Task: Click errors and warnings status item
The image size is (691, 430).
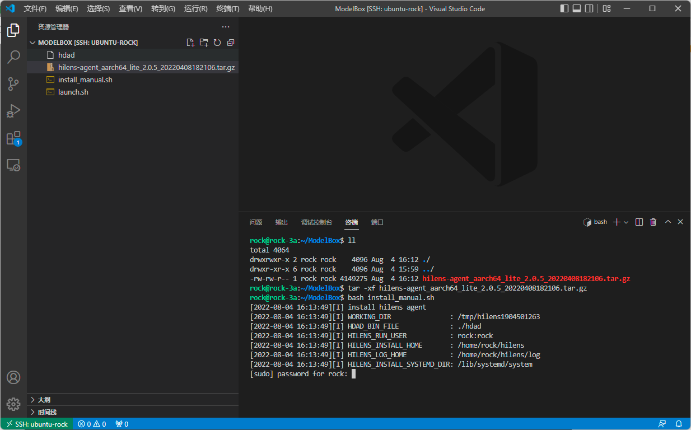Action: point(92,424)
